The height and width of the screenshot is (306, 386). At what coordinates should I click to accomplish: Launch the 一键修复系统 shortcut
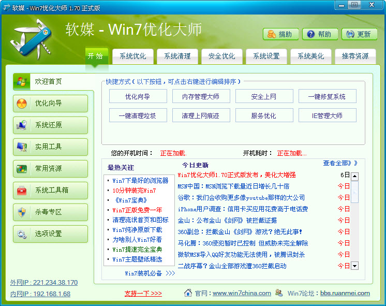[x=328, y=96]
